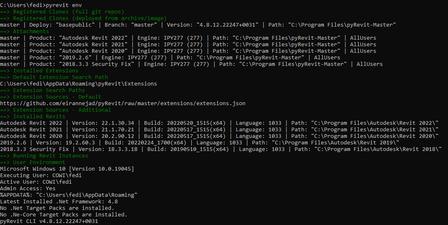This screenshot has width=448, height=225.
Task: Click the Build: 20220224_1700(x64) text
Action: click(145, 142)
